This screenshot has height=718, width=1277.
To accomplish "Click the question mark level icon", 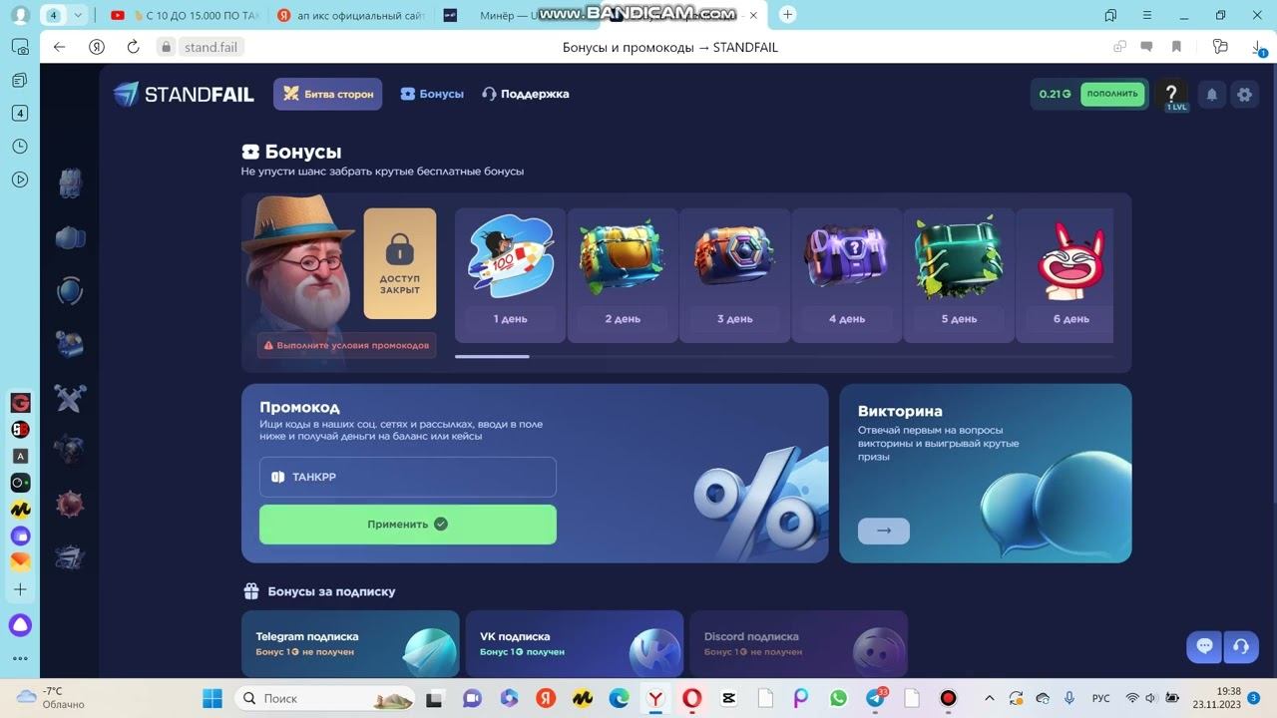I will 1171,93.
